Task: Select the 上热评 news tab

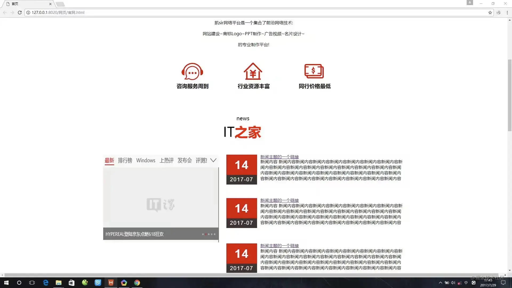Action: 166,160
